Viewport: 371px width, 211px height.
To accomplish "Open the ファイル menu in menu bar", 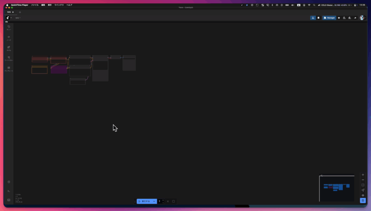I will 35,5.
